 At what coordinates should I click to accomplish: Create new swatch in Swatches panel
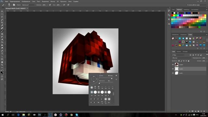tap(201, 32)
